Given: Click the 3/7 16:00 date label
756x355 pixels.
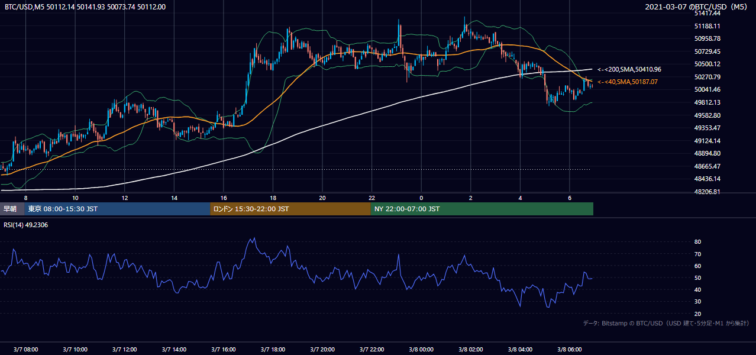Looking at the screenshot, I should tap(224, 349).
